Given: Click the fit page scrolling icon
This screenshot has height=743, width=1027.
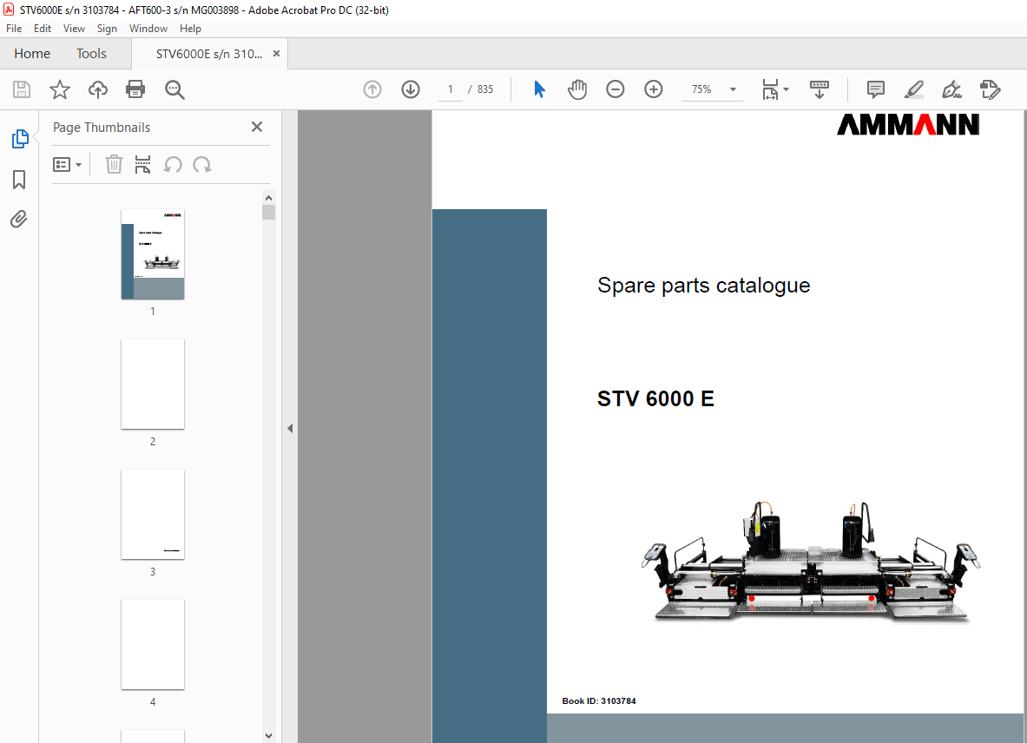Looking at the screenshot, I should tap(770, 89).
